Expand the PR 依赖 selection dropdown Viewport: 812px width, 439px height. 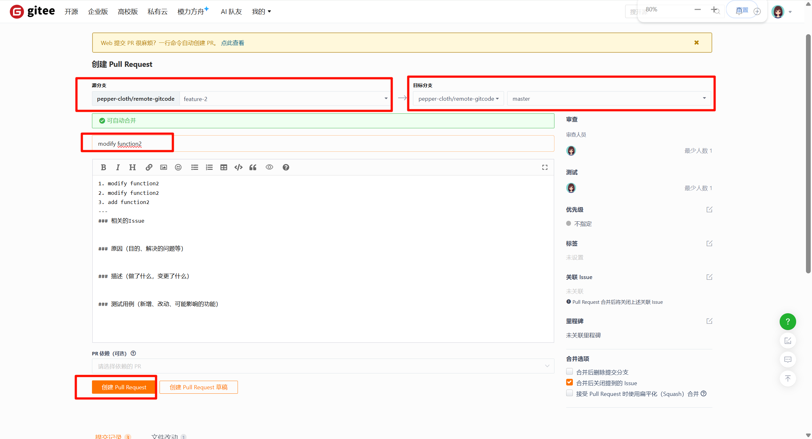point(323,366)
